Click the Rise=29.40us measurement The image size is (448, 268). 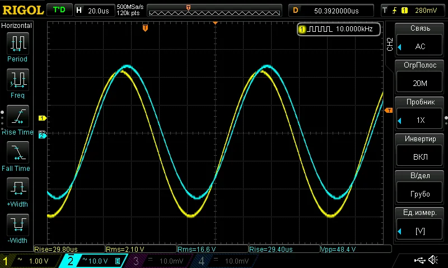[x=271, y=250]
